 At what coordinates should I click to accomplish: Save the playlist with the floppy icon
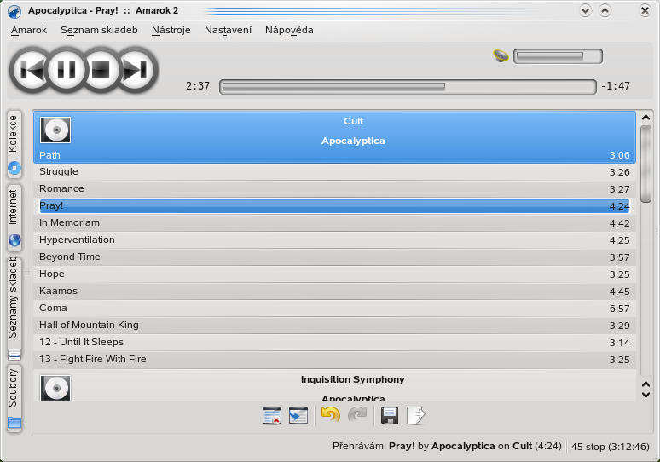[x=390, y=416]
